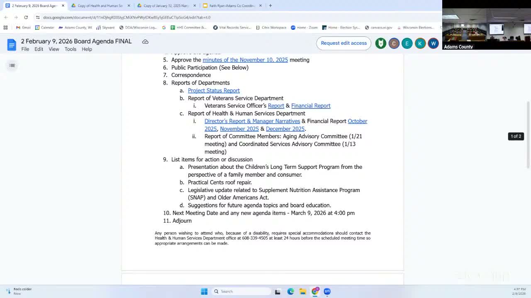Open the Windows Start menu
This screenshot has height=298, width=531.
(204, 291)
